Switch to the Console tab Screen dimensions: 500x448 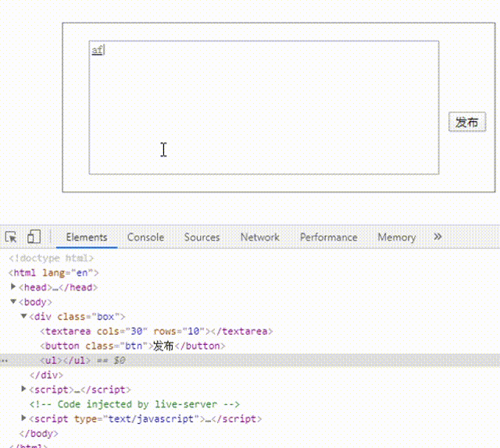(x=146, y=237)
